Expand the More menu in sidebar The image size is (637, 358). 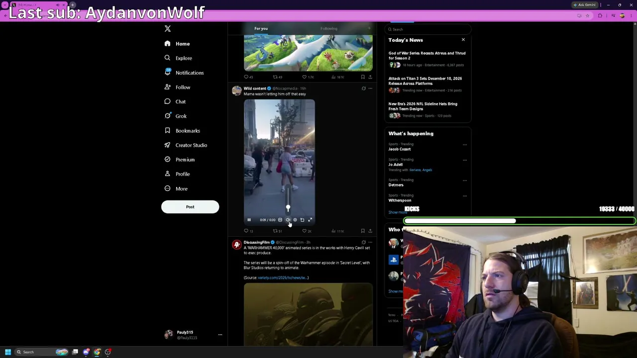176,189
